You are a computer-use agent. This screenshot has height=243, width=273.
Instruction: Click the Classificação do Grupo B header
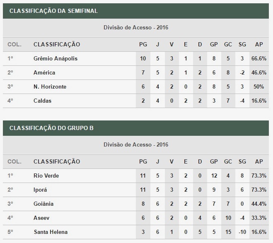pos(51,128)
